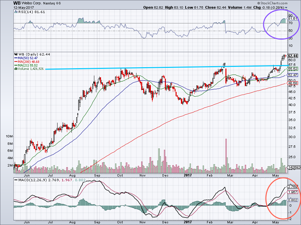
Task: Click the green 55.52 MA price tag
Action: [293, 69]
